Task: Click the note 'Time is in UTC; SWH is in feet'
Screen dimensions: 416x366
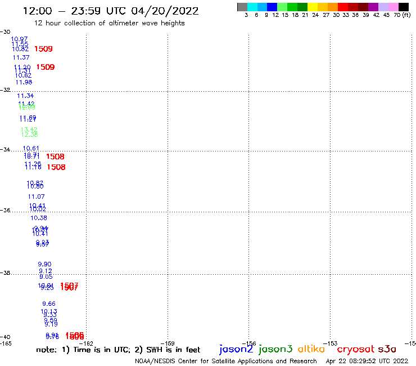Action: click(118, 350)
